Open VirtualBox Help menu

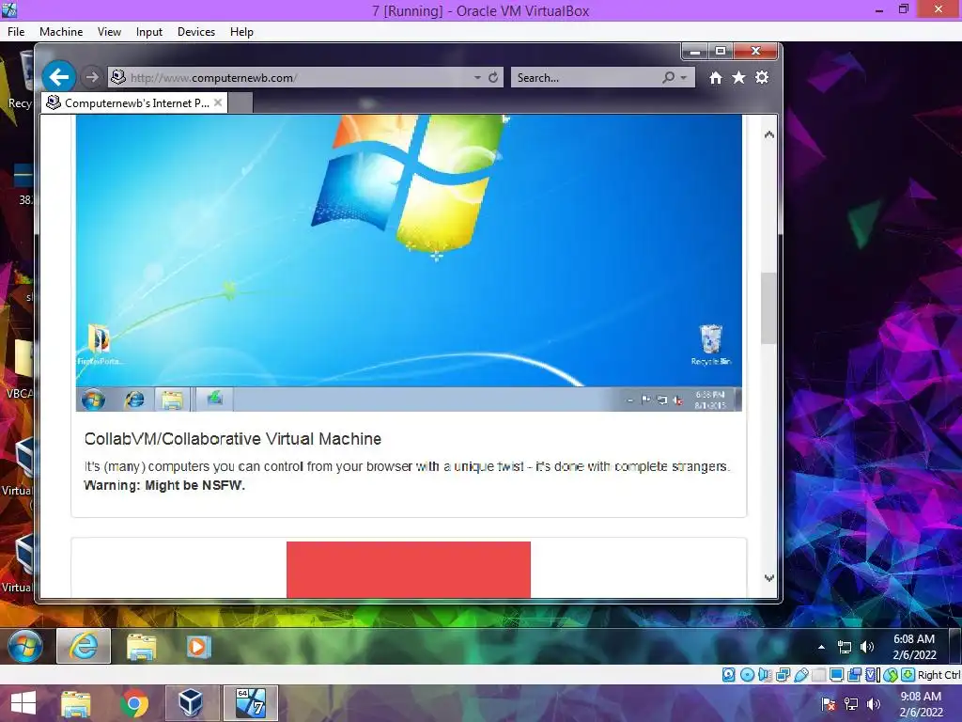pos(241,32)
